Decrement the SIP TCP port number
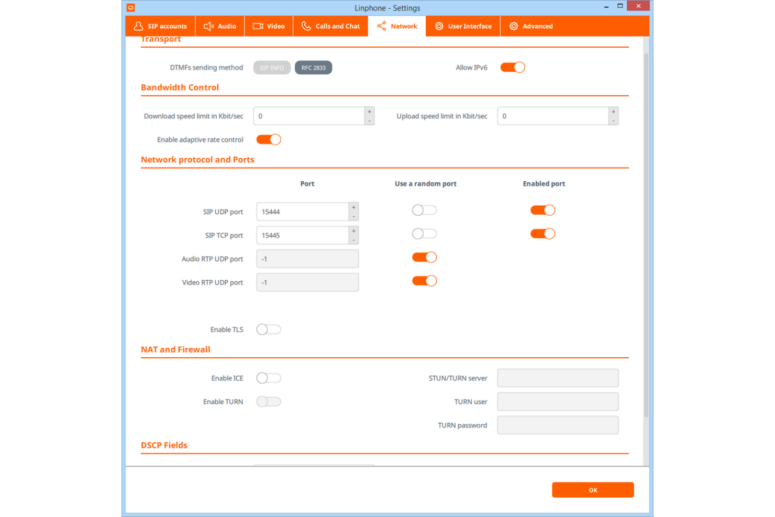Viewport: 775px width, 517px height. 353,240
